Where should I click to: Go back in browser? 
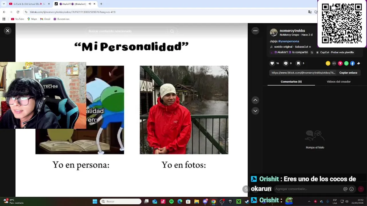pyautogui.click(x=4, y=12)
